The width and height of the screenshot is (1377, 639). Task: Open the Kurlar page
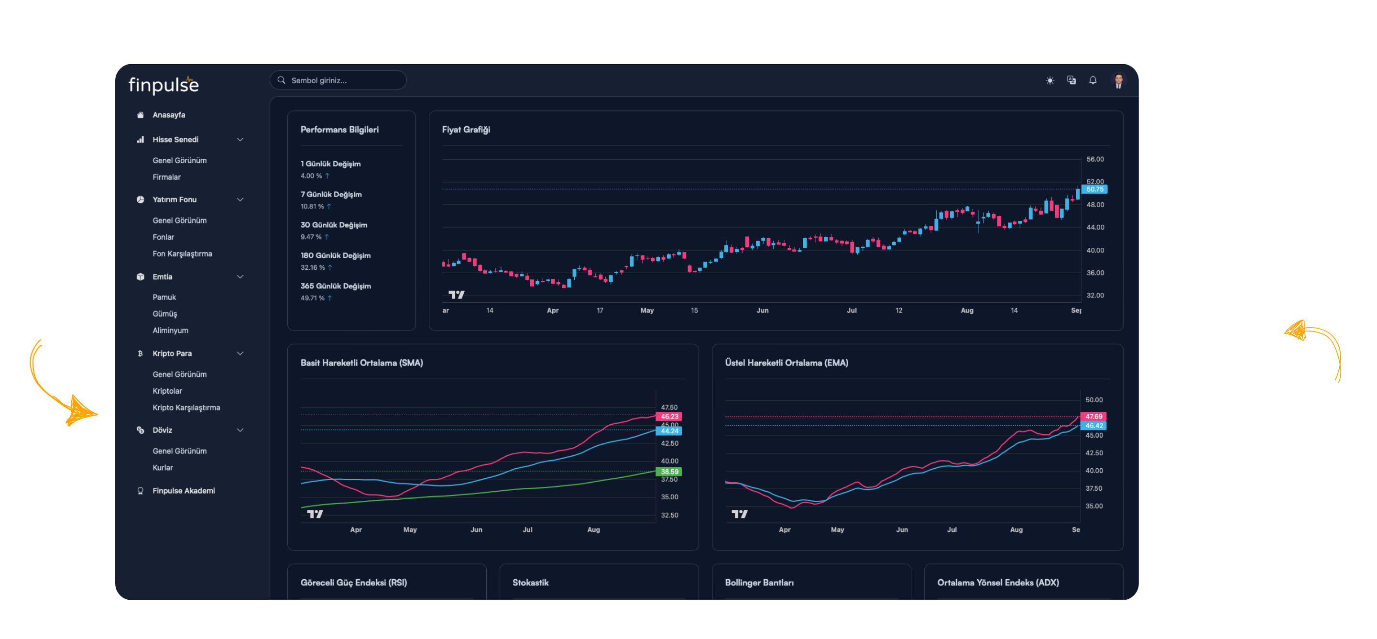(x=163, y=467)
